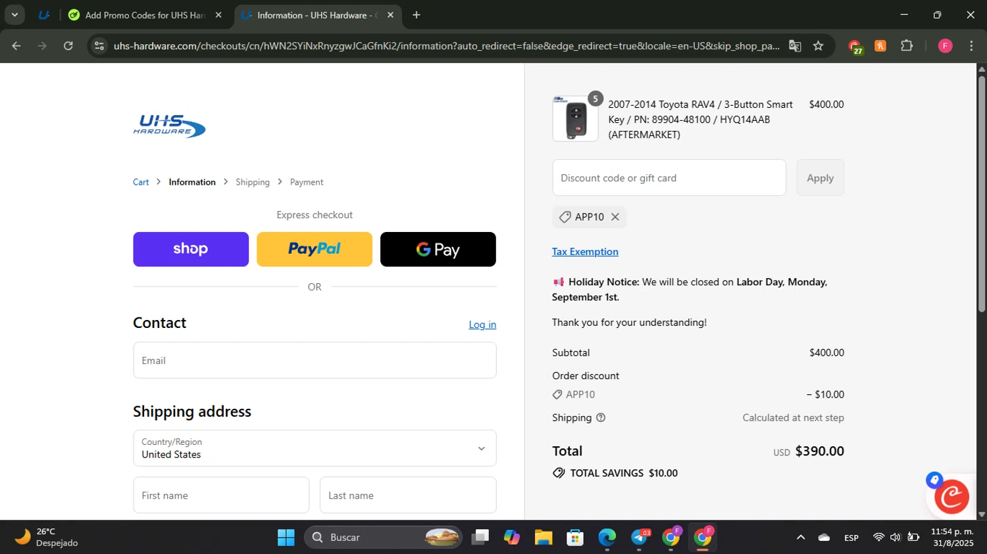Click the Discount code or gift card field
Viewport: 987px width, 554px height.
[669, 177]
